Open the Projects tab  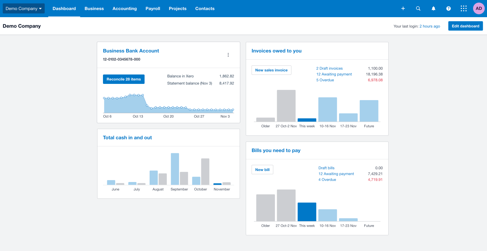coord(177,8)
